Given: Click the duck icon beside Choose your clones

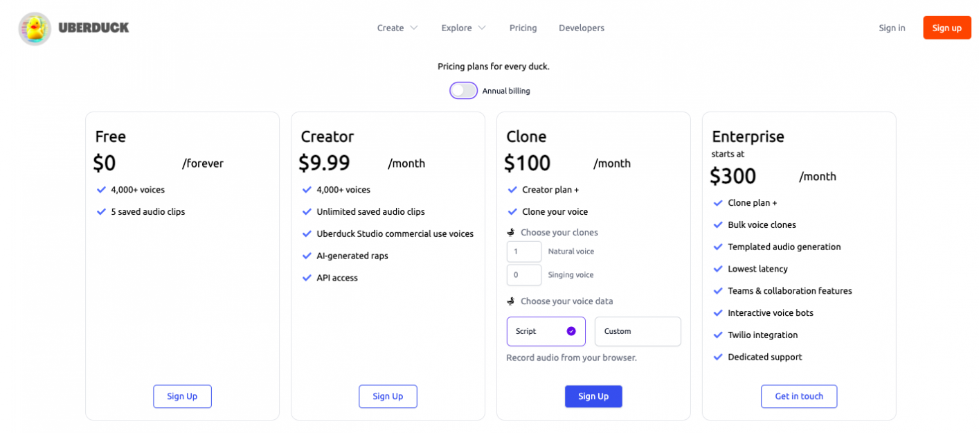Looking at the screenshot, I should (x=511, y=233).
